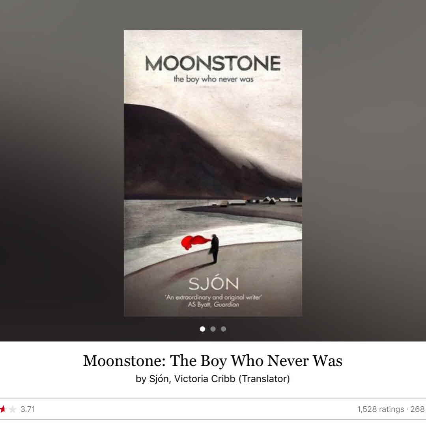Click the Moonstone: The Boy Who Never Was heading
This screenshot has height=426, width=426.
pos(213,361)
